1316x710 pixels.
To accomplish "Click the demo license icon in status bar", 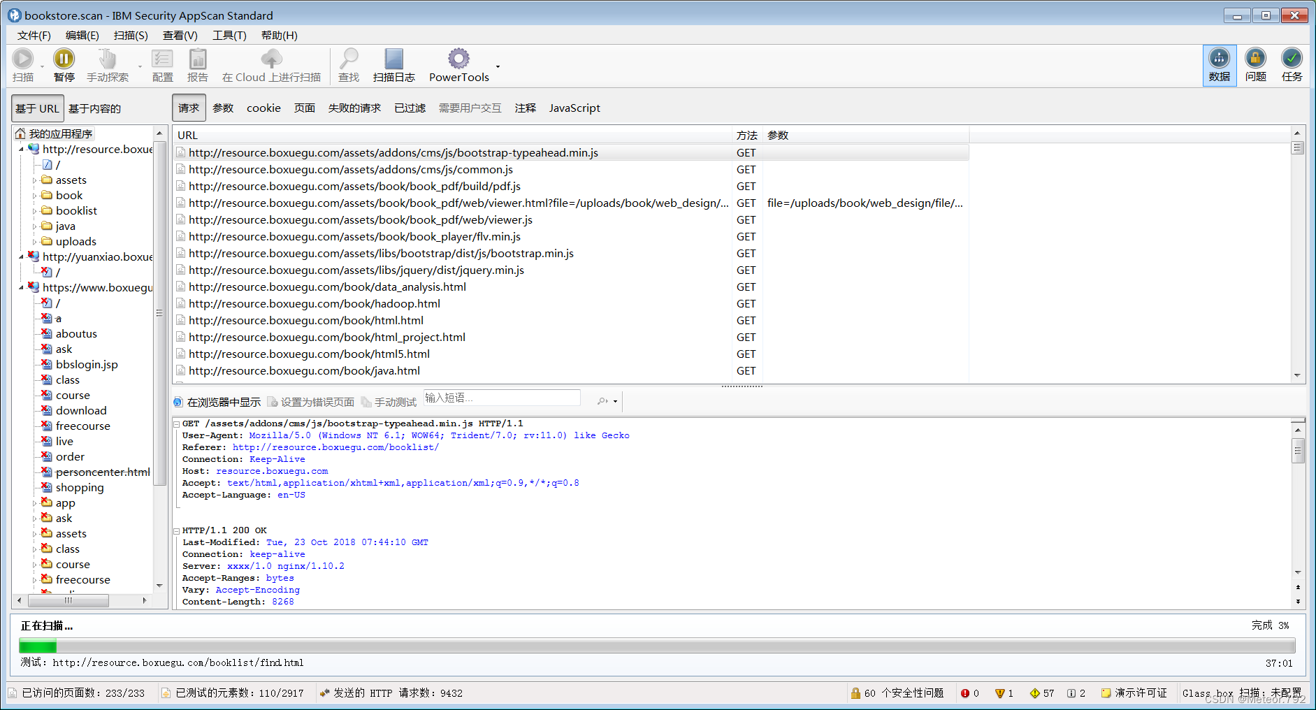I will coord(1106,693).
